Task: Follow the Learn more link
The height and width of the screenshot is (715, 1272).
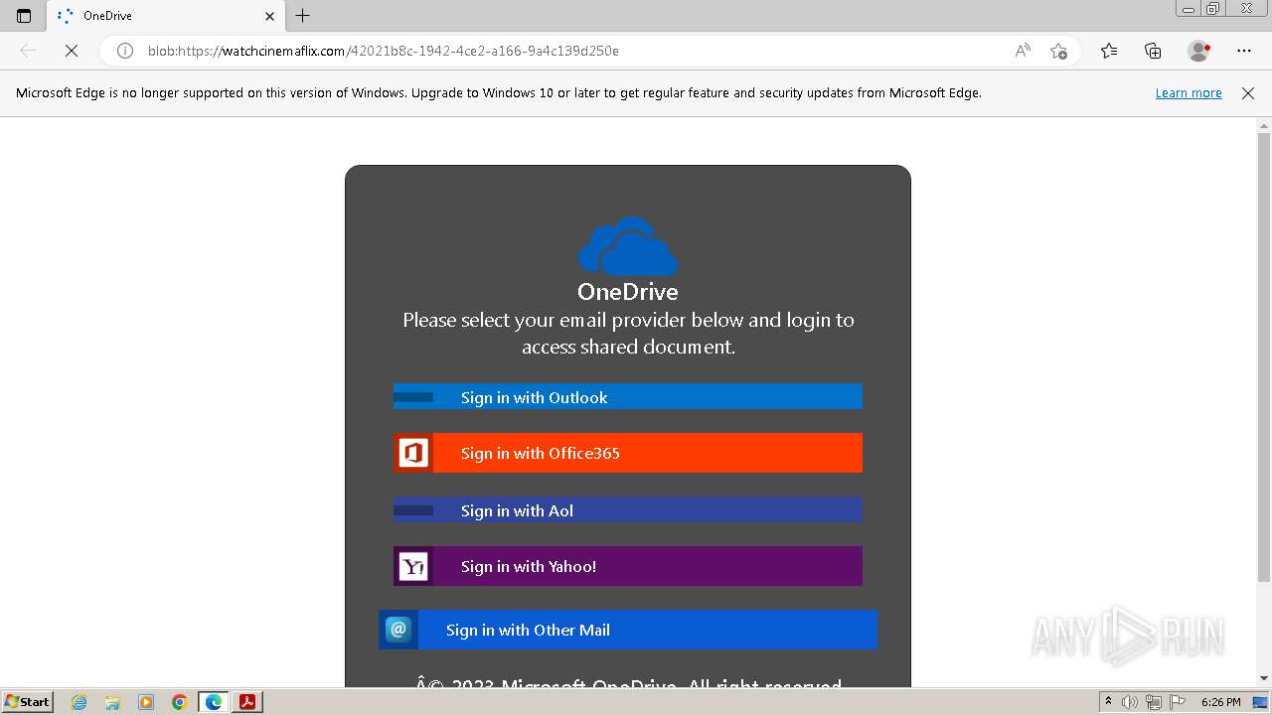Action: click(1189, 93)
